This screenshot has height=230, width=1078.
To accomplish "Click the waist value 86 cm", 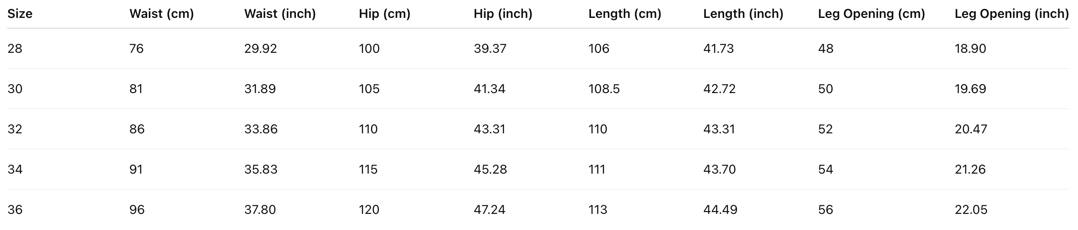I will (137, 129).
